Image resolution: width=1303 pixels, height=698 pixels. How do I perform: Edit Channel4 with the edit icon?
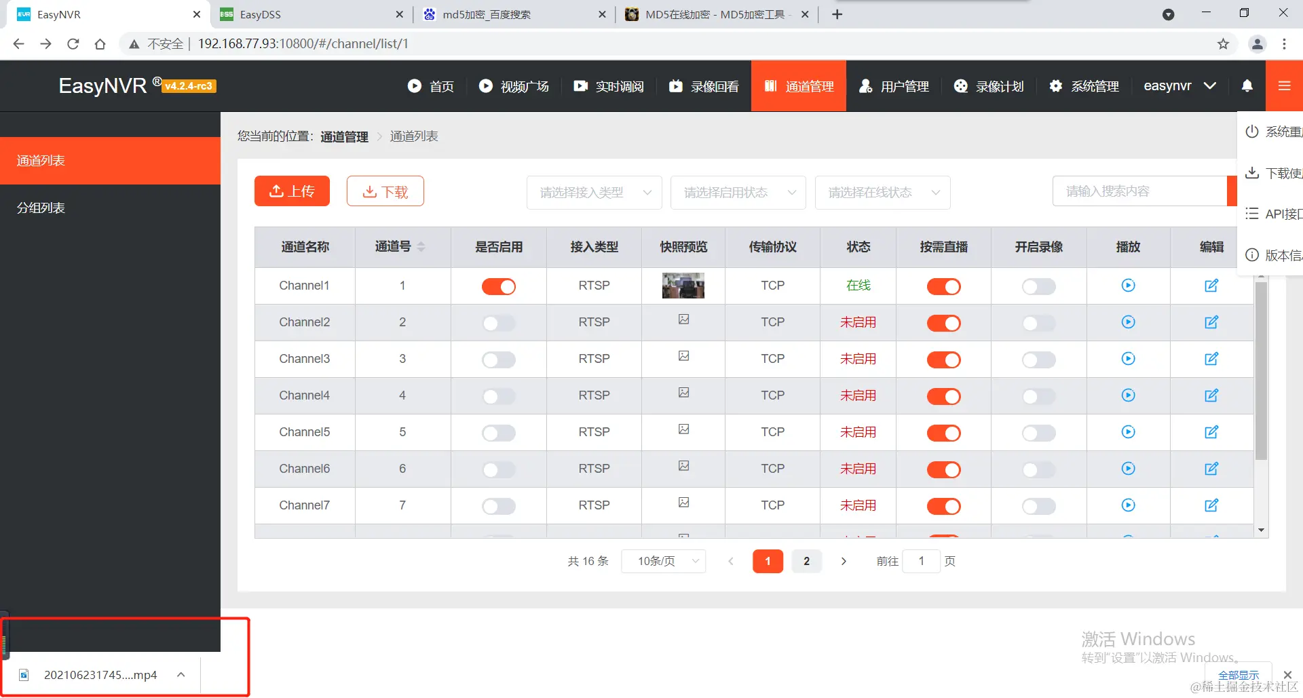coord(1211,395)
